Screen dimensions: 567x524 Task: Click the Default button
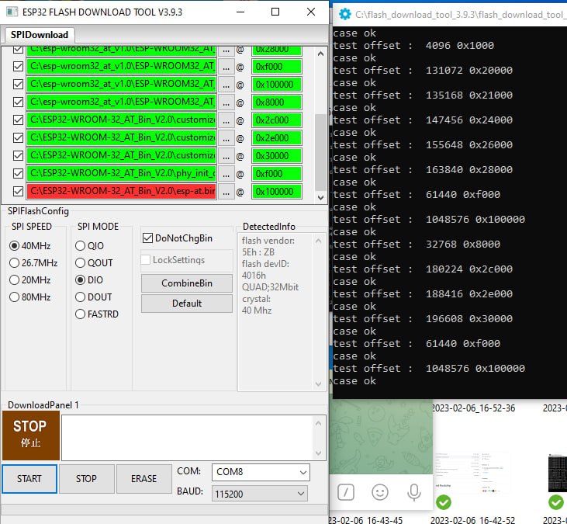(x=187, y=304)
